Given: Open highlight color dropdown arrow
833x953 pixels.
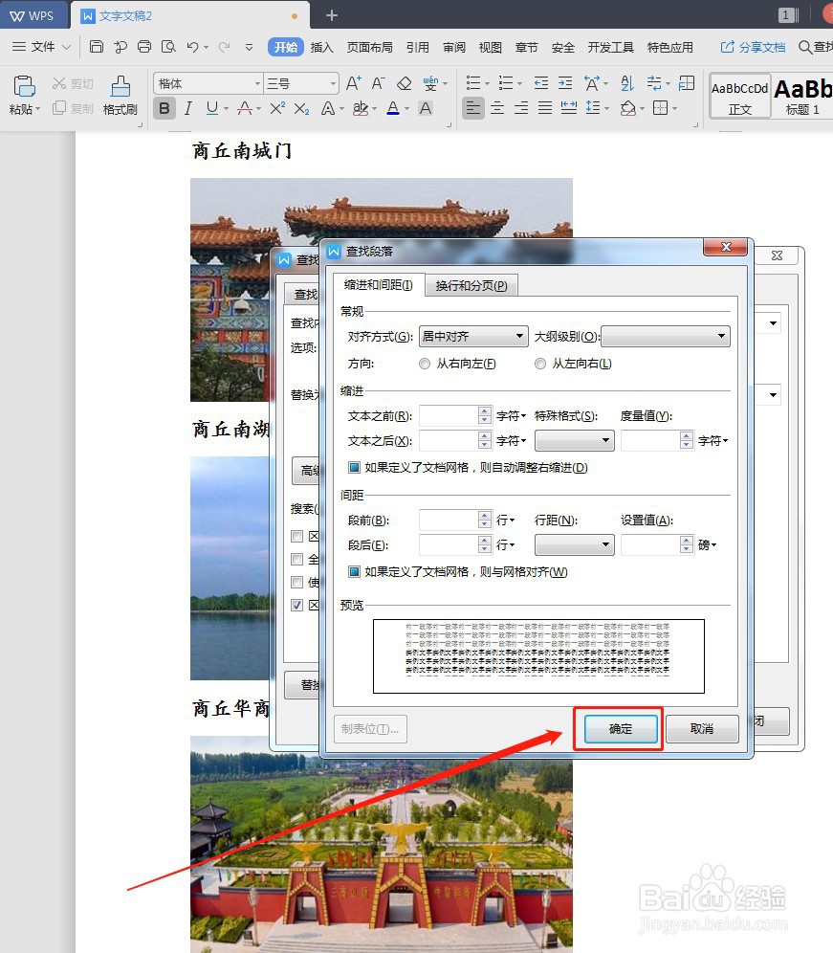Looking at the screenshot, I should pos(374,109).
